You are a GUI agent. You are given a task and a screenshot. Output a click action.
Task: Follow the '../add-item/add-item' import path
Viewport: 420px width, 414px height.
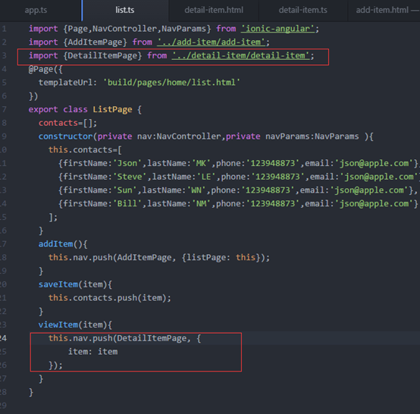tap(211, 42)
